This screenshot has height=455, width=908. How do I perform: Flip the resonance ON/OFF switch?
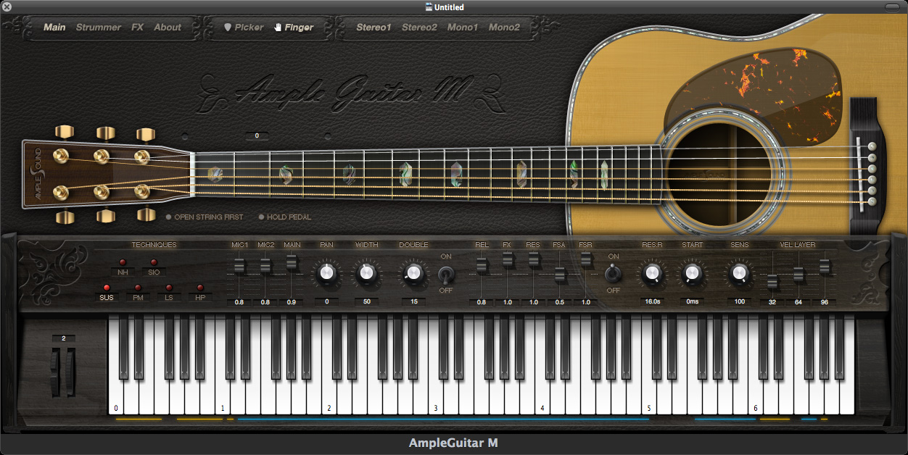click(x=614, y=274)
